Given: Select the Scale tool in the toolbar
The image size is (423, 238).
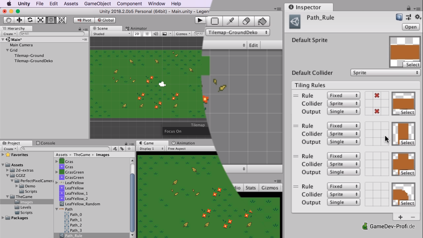Looking at the screenshot, I should point(40,20).
